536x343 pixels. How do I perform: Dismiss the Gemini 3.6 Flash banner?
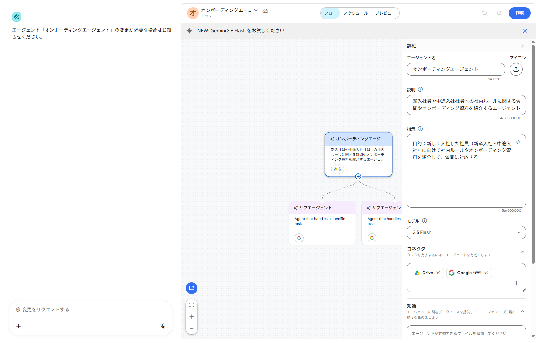coord(525,31)
